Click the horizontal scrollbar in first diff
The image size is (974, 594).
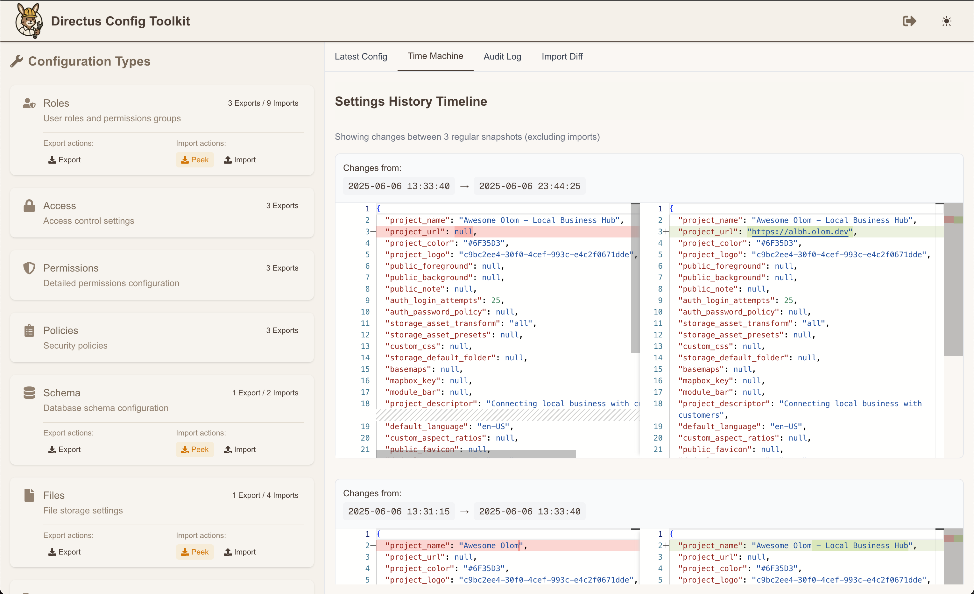476,454
